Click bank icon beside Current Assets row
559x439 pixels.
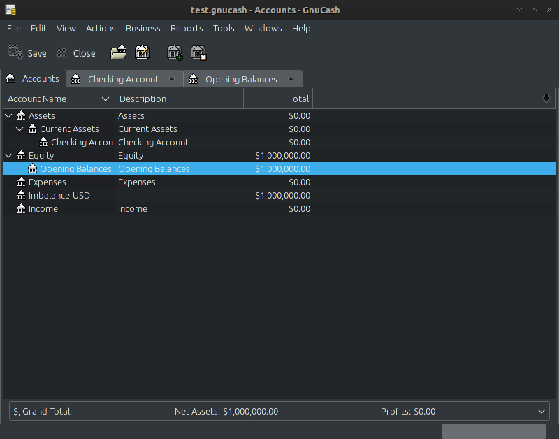point(32,129)
